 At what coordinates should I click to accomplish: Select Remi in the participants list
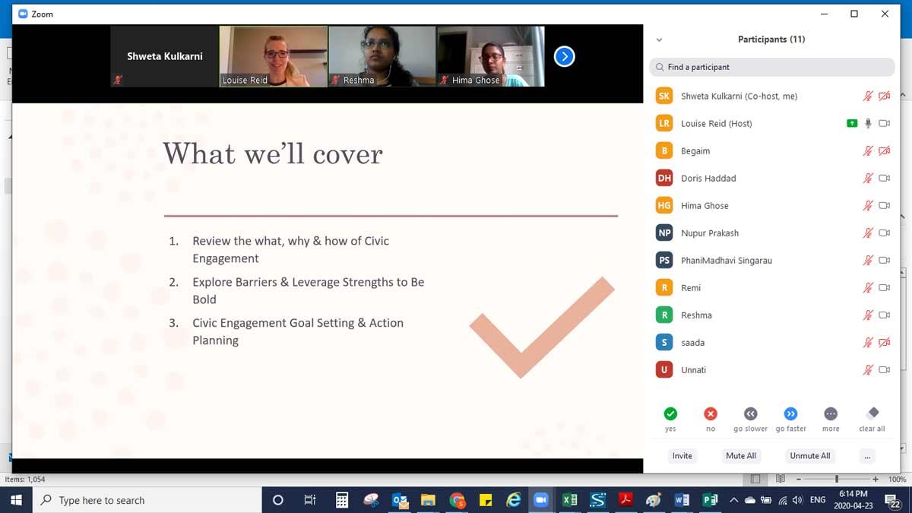(690, 288)
